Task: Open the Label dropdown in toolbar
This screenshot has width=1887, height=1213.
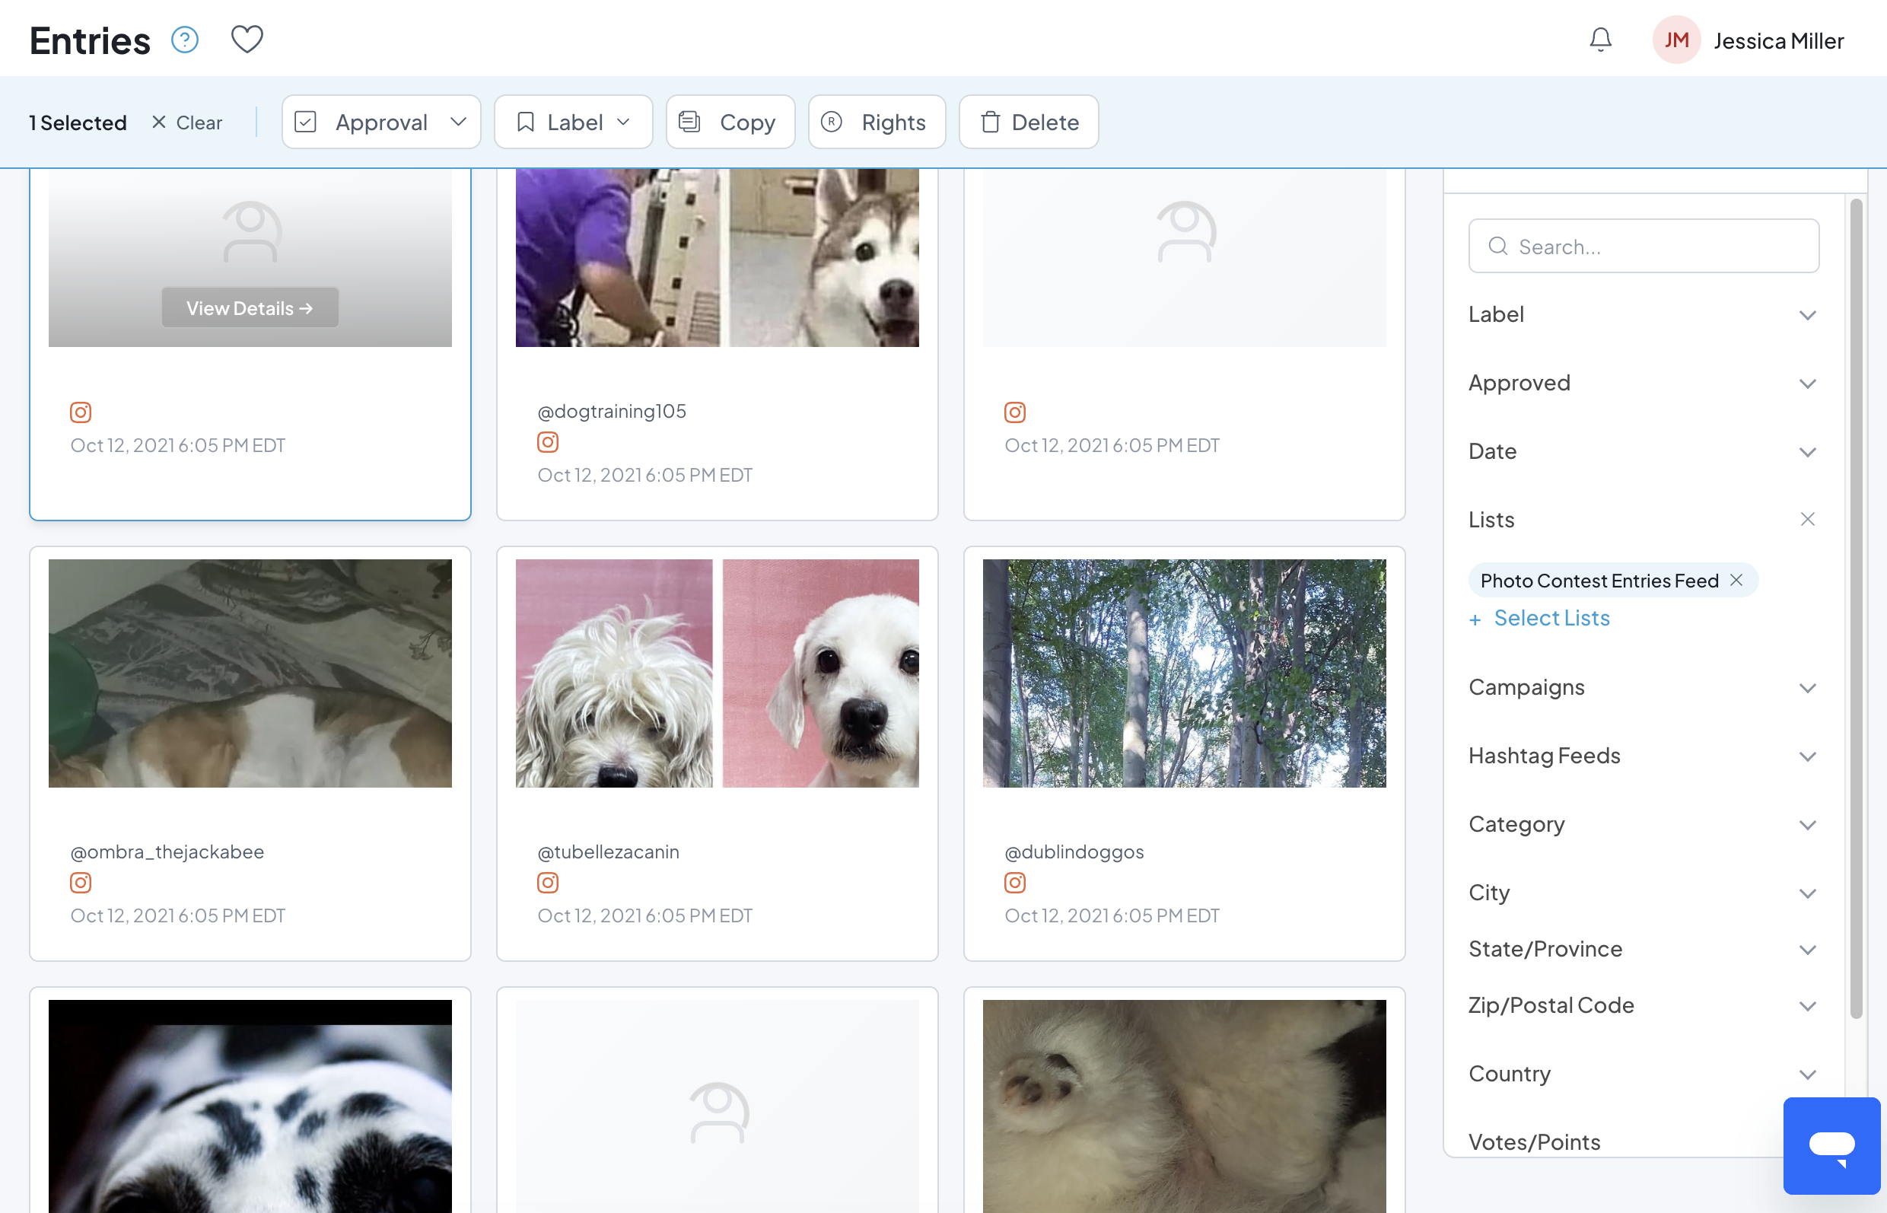Action: coord(574,122)
